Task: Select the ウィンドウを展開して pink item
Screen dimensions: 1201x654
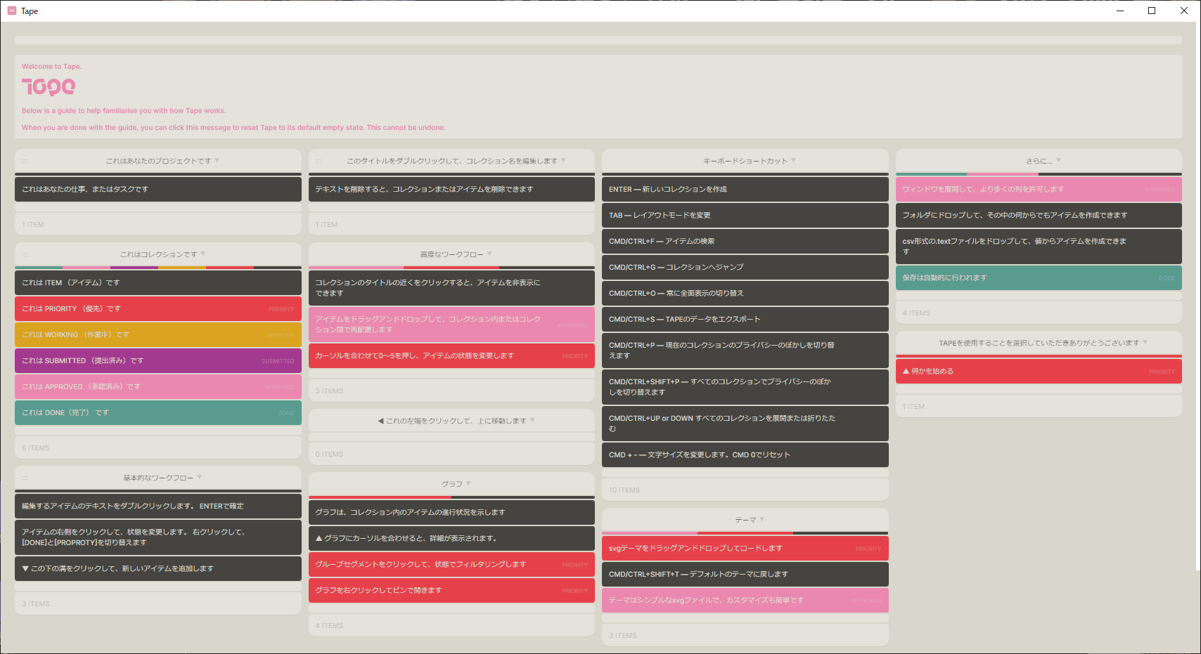Action: [x=1039, y=189]
